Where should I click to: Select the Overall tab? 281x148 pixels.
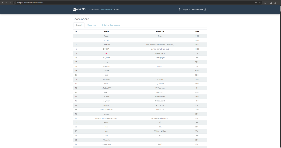[79, 25]
